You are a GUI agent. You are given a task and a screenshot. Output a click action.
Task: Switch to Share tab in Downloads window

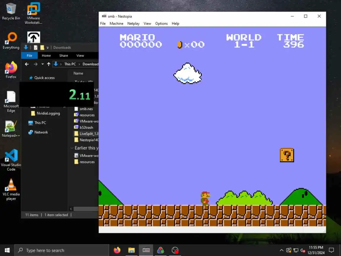pos(64,55)
